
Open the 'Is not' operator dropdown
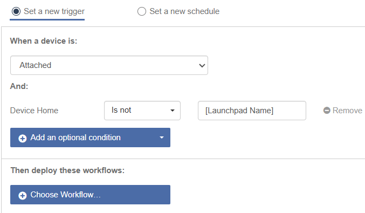pyautogui.click(x=142, y=111)
